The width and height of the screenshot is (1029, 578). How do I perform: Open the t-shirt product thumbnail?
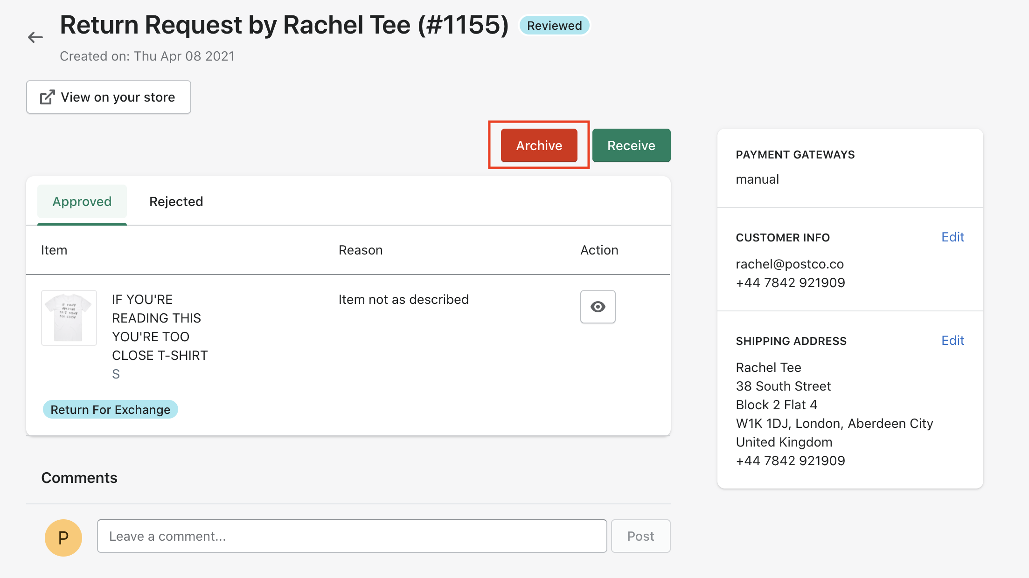point(69,318)
